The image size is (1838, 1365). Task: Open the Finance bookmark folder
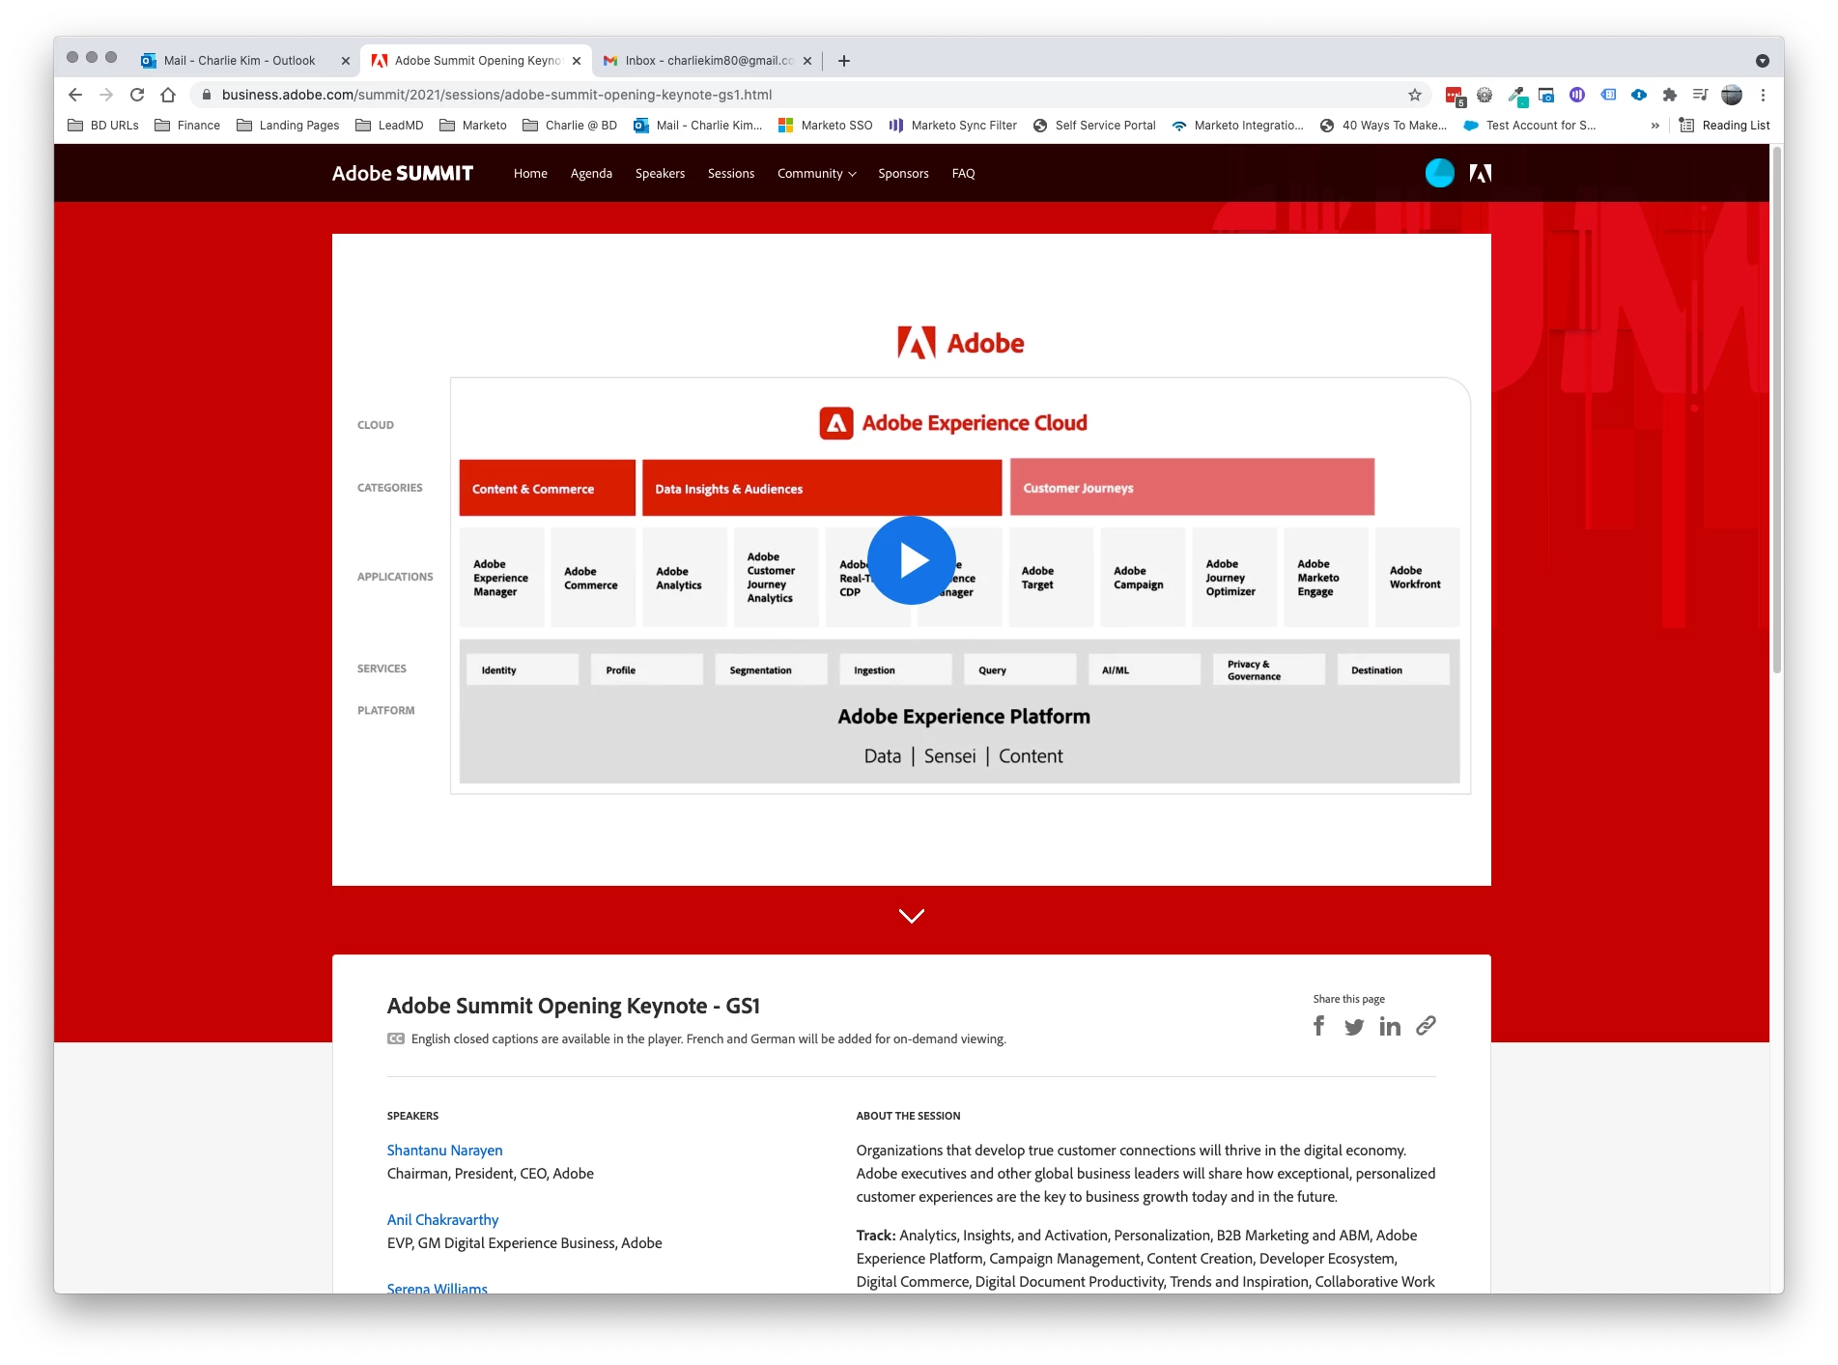187,126
